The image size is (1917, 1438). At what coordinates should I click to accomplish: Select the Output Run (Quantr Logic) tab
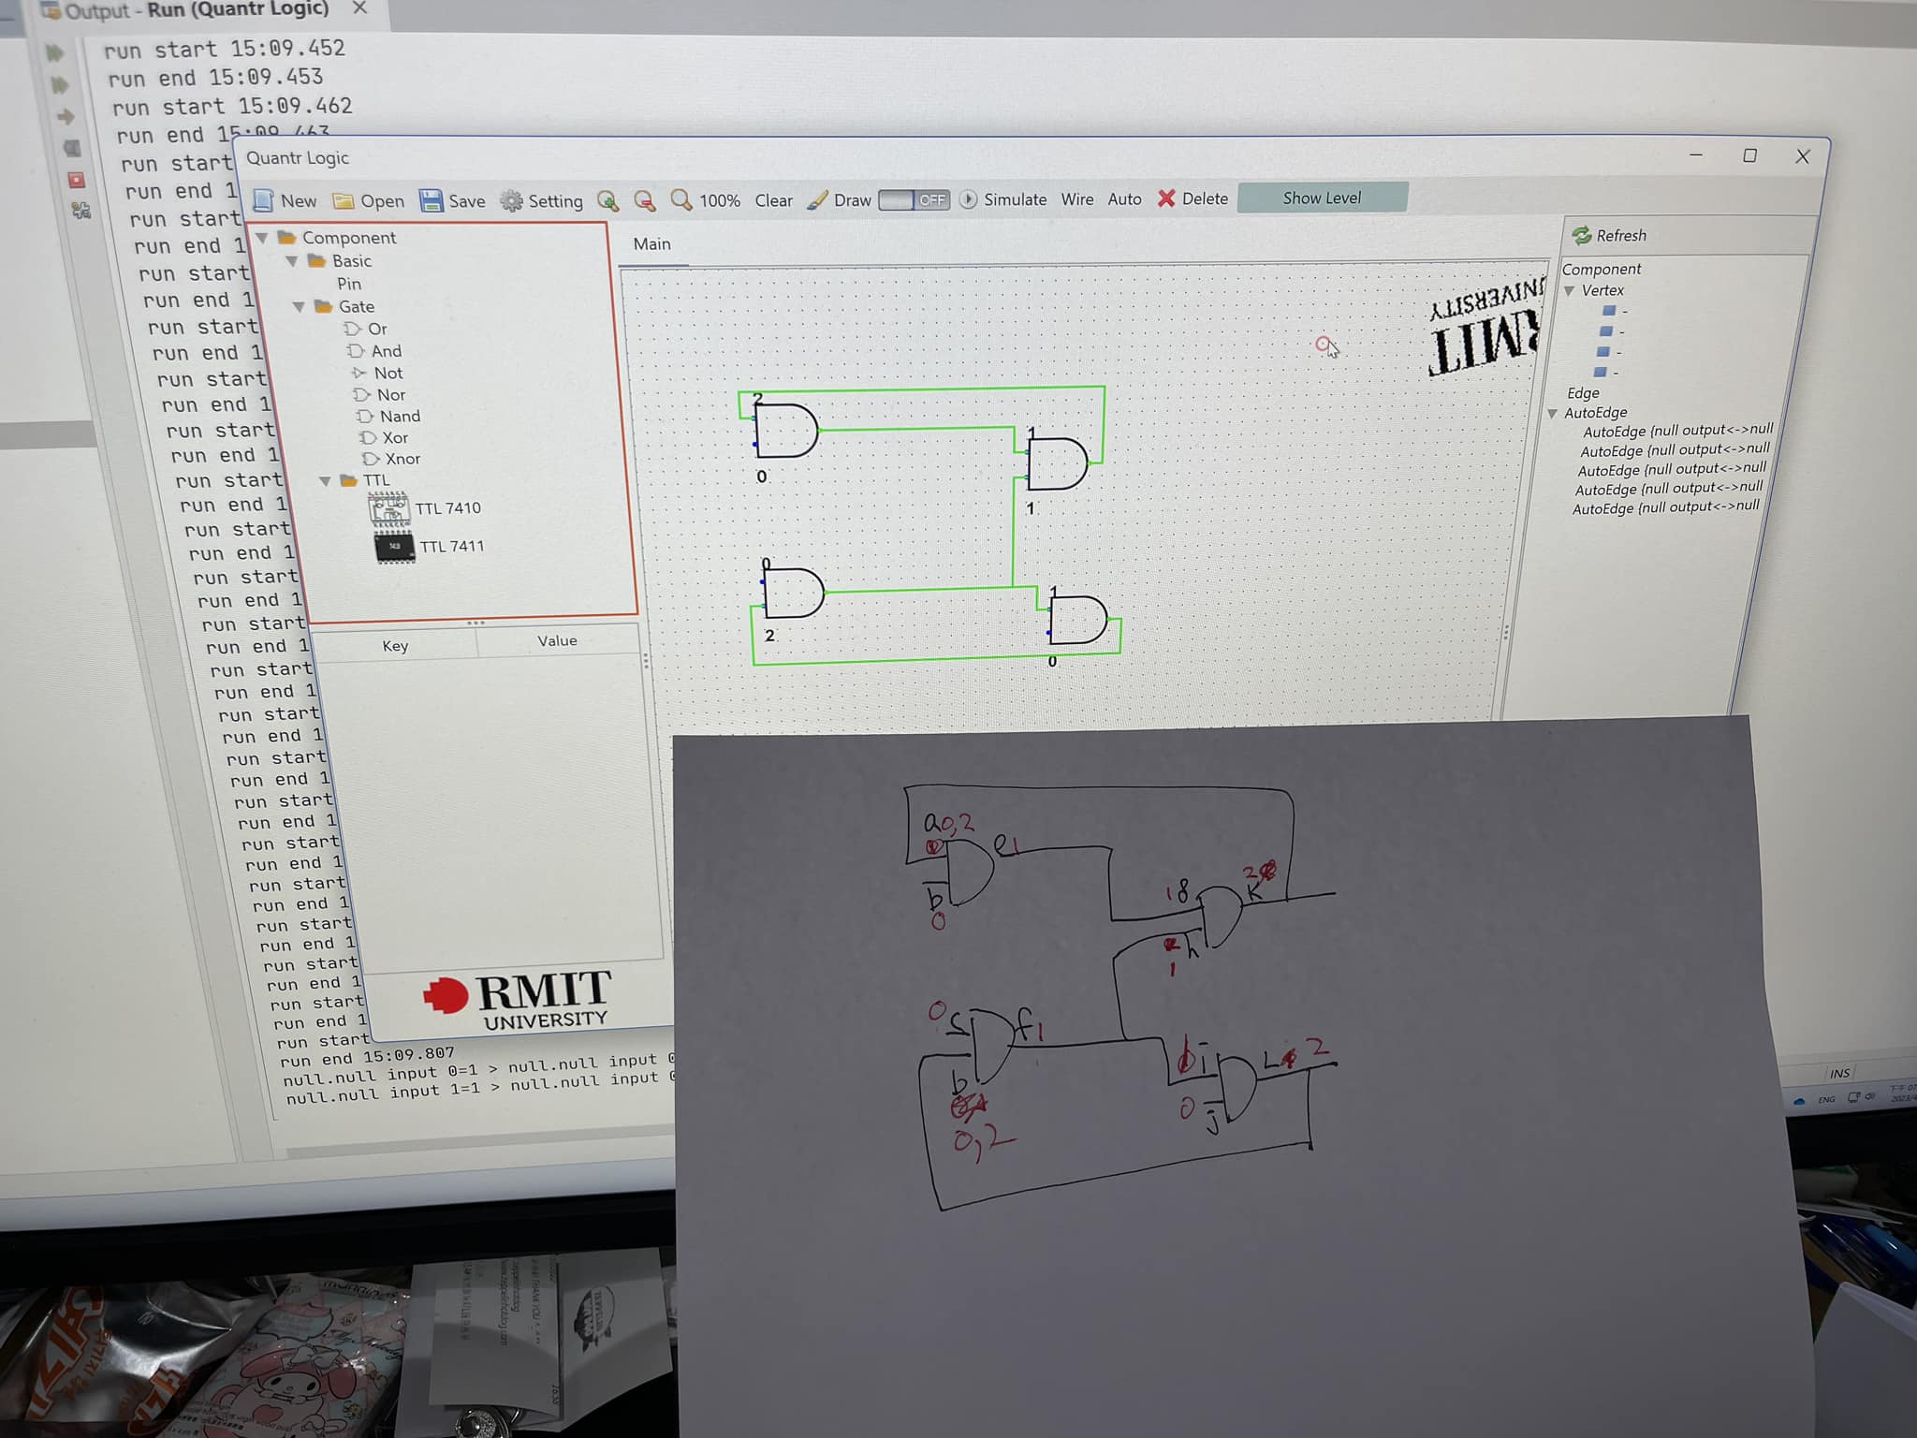197,10
